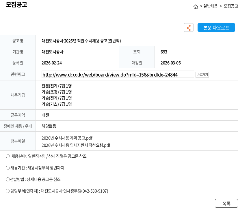Click the 바로가기 button beside the URL

pyautogui.click(x=202, y=75)
